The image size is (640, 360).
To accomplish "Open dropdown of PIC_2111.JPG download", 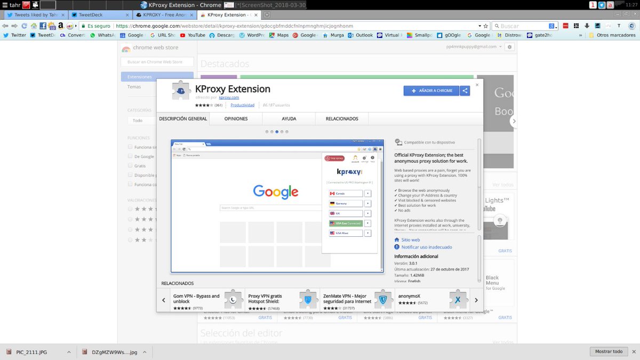I will [x=69, y=352].
